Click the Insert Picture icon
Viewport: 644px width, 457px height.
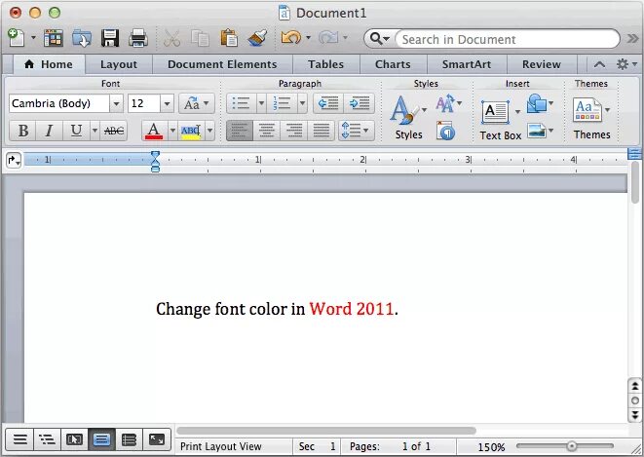click(537, 131)
